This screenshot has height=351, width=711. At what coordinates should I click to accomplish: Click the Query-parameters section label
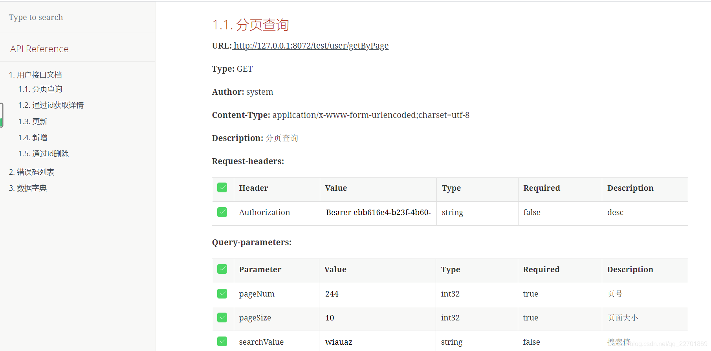[x=252, y=242]
